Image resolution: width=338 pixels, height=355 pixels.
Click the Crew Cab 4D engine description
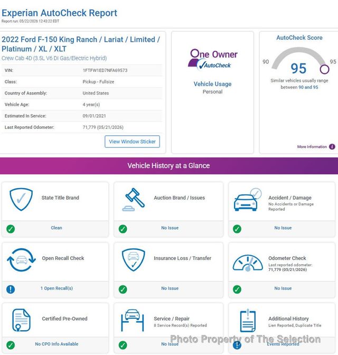tap(54, 58)
